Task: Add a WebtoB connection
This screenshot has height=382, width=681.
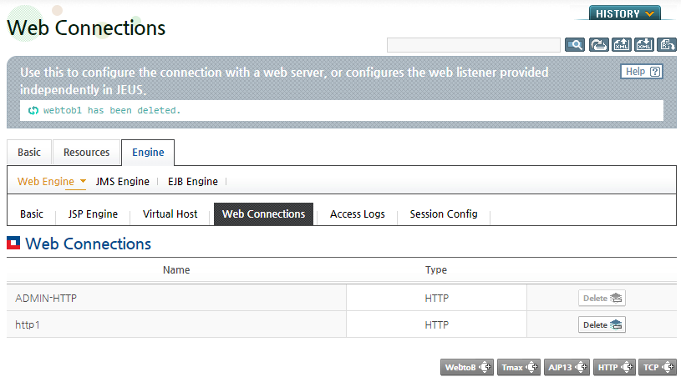Action: coord(467,367)
